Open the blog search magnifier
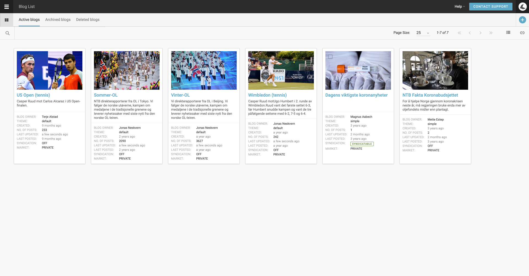This screenshot has width=529, height=276. coord(7,33)
